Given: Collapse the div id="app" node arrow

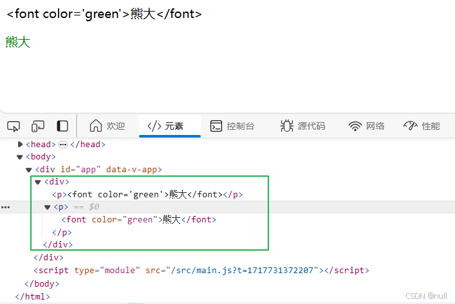Looking at the screenshot, I should 29,170.
